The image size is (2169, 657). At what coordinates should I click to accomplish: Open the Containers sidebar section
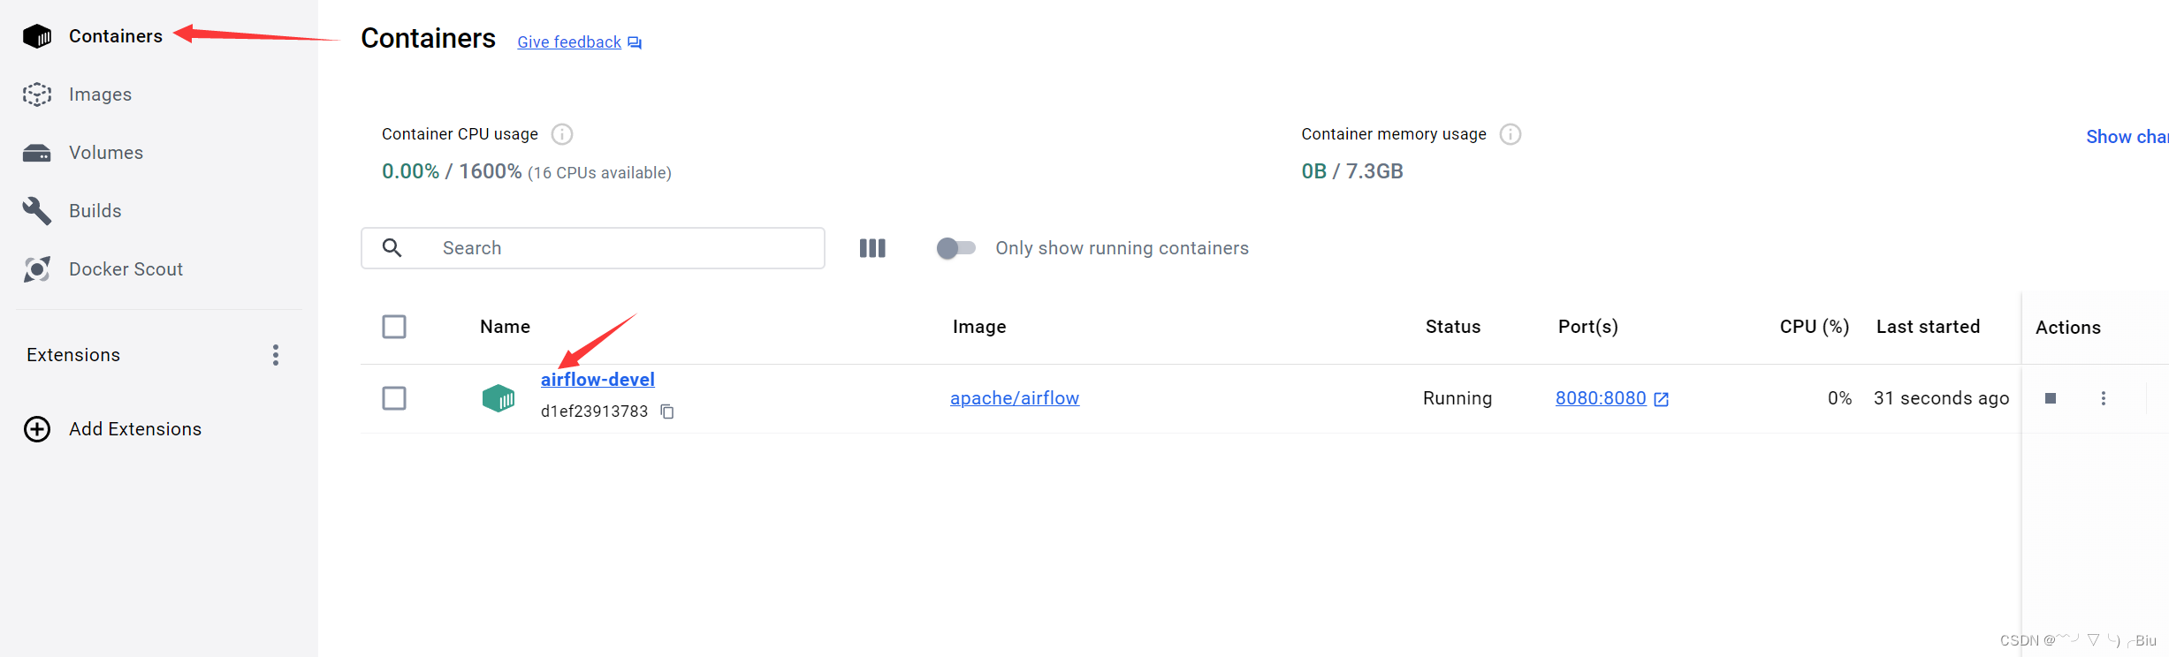click(x=116, y=36)
